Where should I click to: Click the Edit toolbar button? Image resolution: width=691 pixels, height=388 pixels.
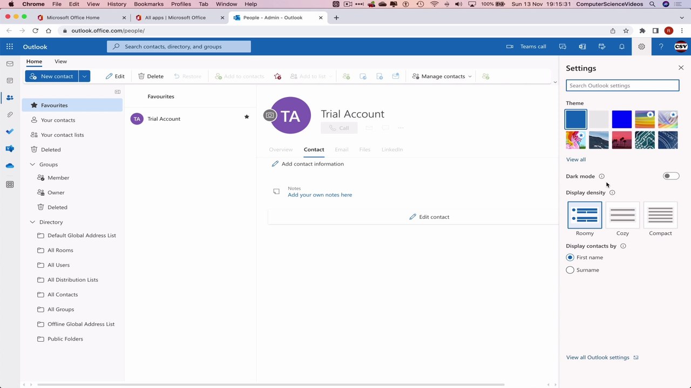(115, 77)
